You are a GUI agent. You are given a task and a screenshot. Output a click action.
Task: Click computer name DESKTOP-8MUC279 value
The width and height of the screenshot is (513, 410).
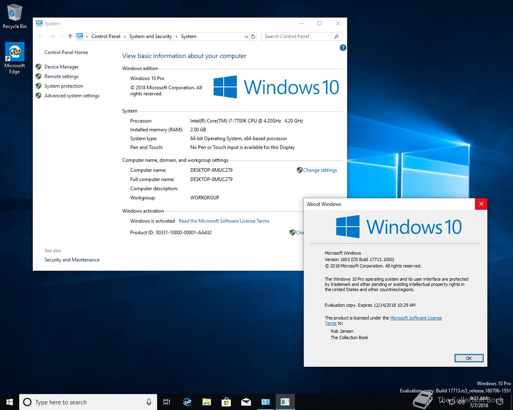pos(211,170)
